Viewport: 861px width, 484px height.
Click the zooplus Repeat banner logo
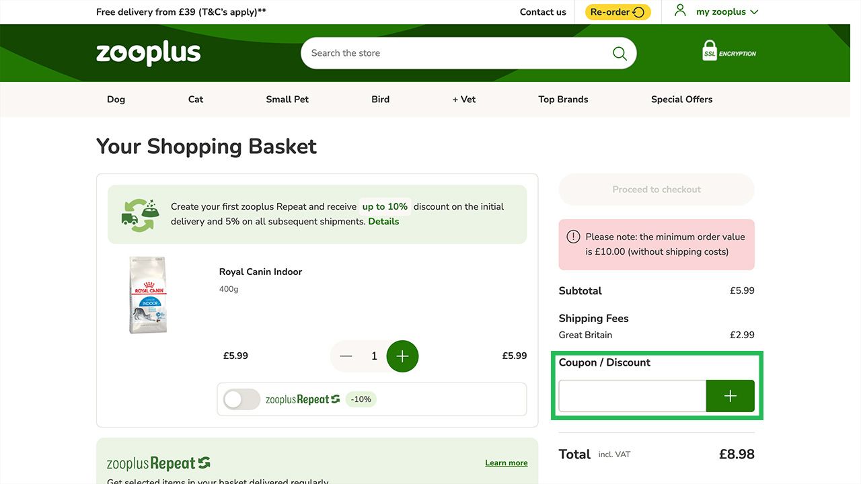click(x=159, y=463)
